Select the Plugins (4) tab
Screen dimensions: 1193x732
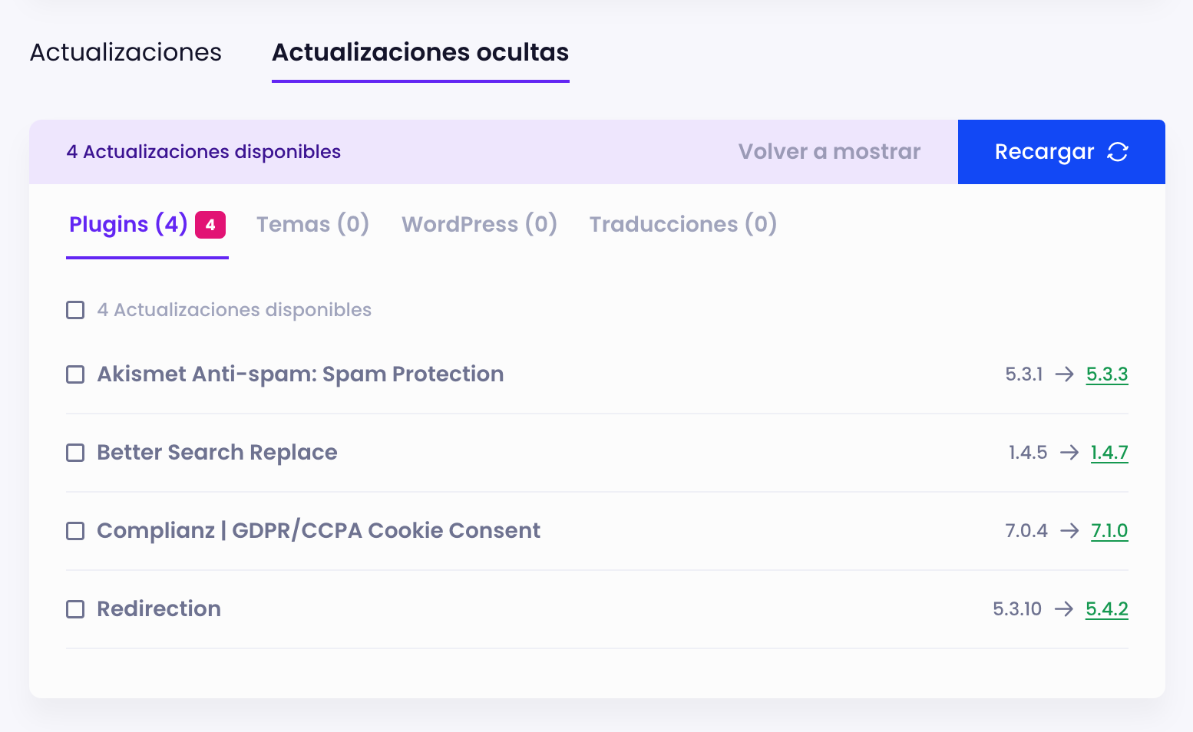click(x=127, y=224)
